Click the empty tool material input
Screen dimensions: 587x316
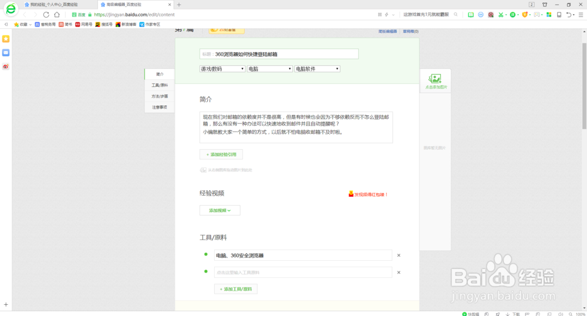tap(303, 272)
